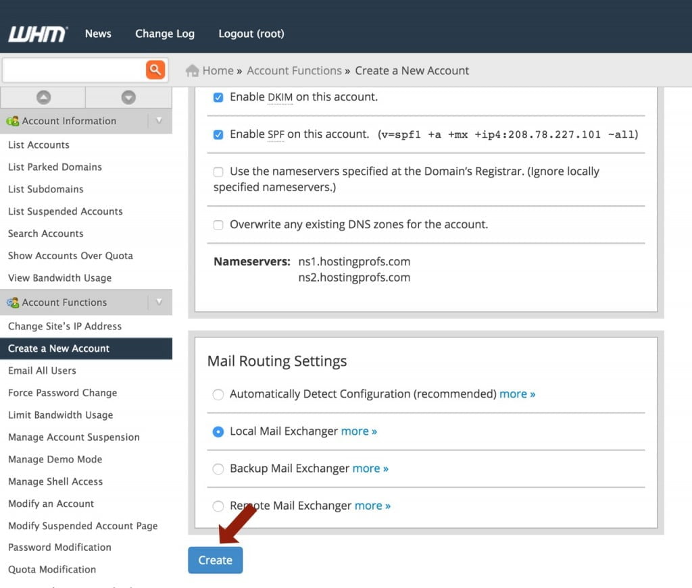Check Overwrite any existing DNS zones
The width and height of the screenshot is (692, 588).
(218, 225)
